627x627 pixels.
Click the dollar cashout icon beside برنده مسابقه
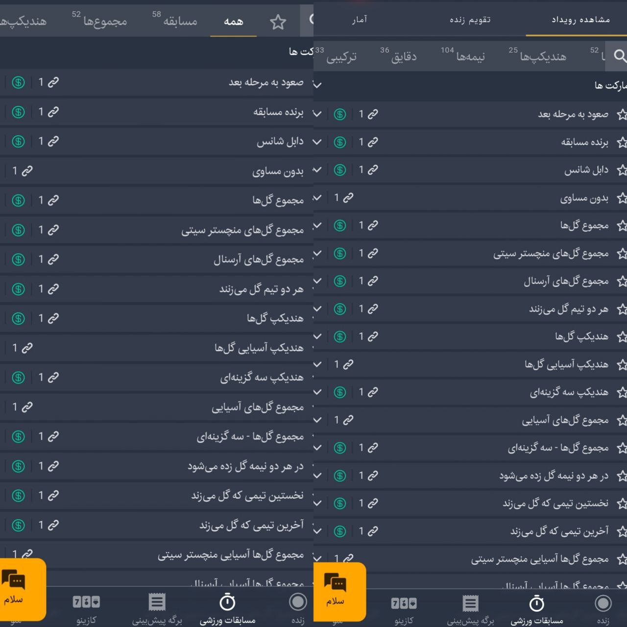click(339, 142)
